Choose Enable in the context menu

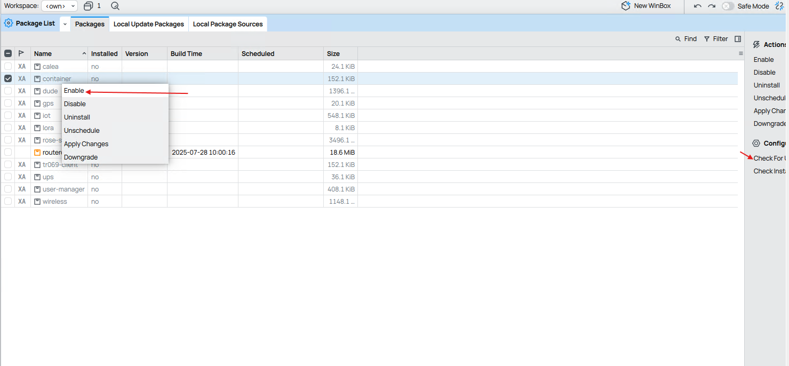click(74, 91)
